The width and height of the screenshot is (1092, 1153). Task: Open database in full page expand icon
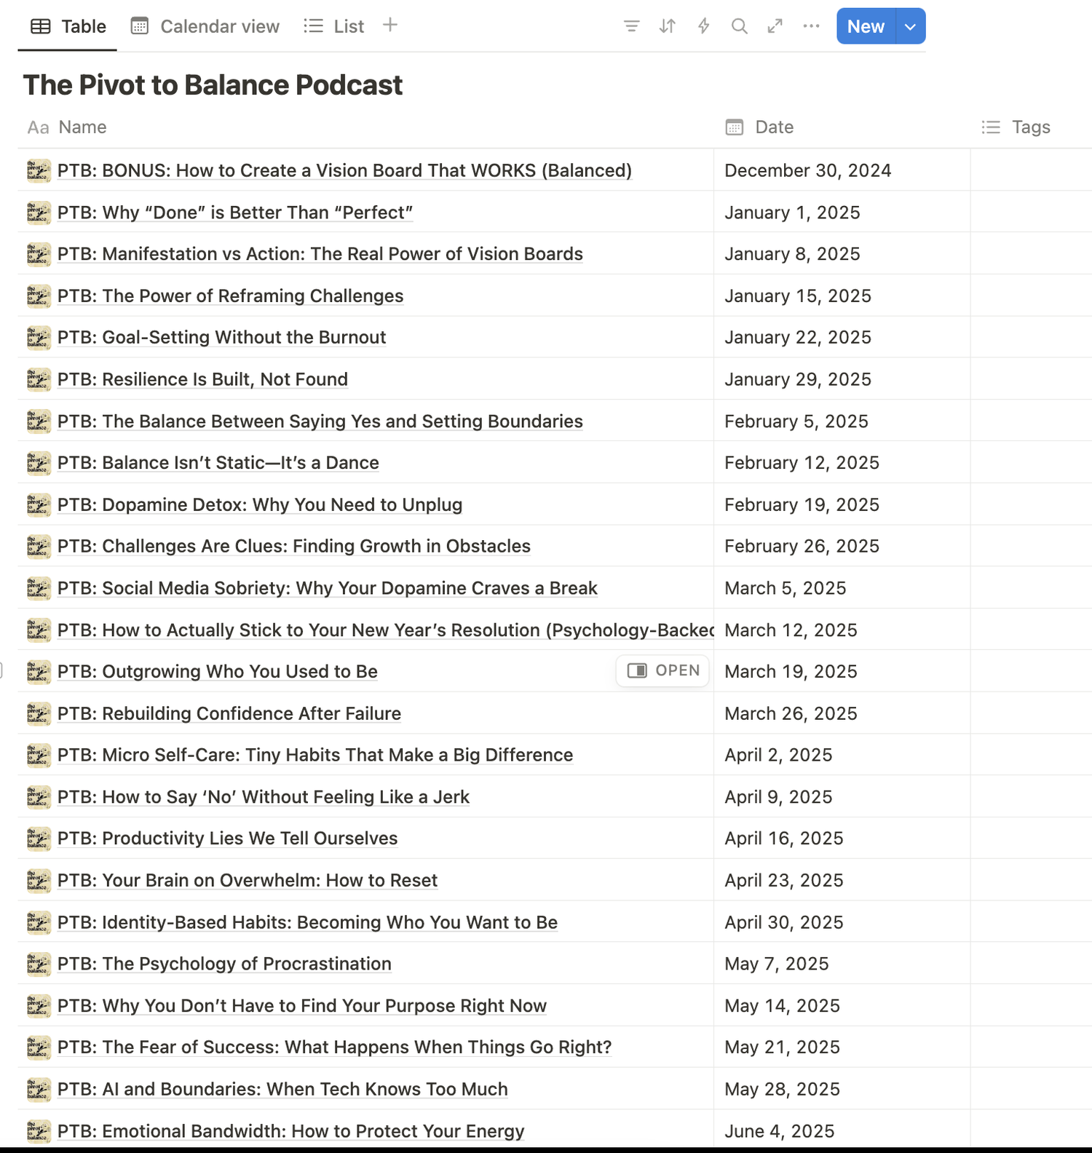point(775,26)
